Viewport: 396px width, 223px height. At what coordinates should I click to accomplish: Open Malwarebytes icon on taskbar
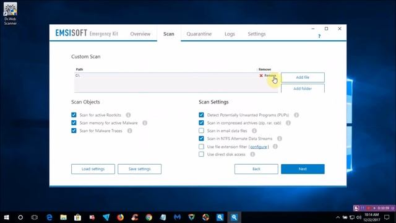(x=178, y=217)
